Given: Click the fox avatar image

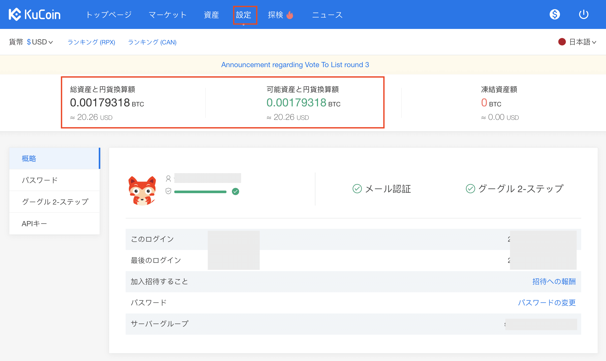Looking at the screenshot, I should pyautogui.click(x=142, y=191).
